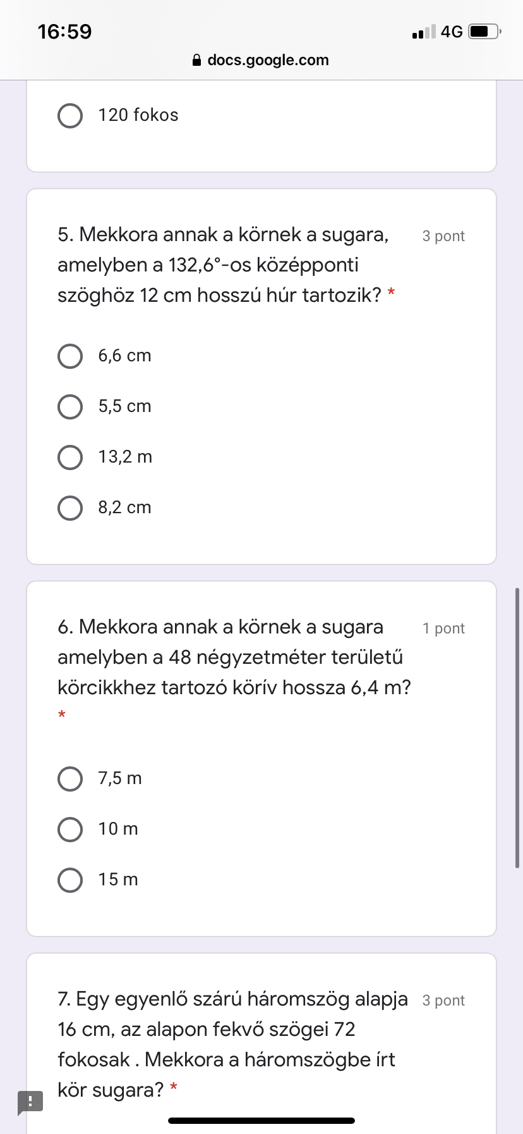Pick the "15 m" answer
This screenshot has width=523, height=1134.
[70, 880]
